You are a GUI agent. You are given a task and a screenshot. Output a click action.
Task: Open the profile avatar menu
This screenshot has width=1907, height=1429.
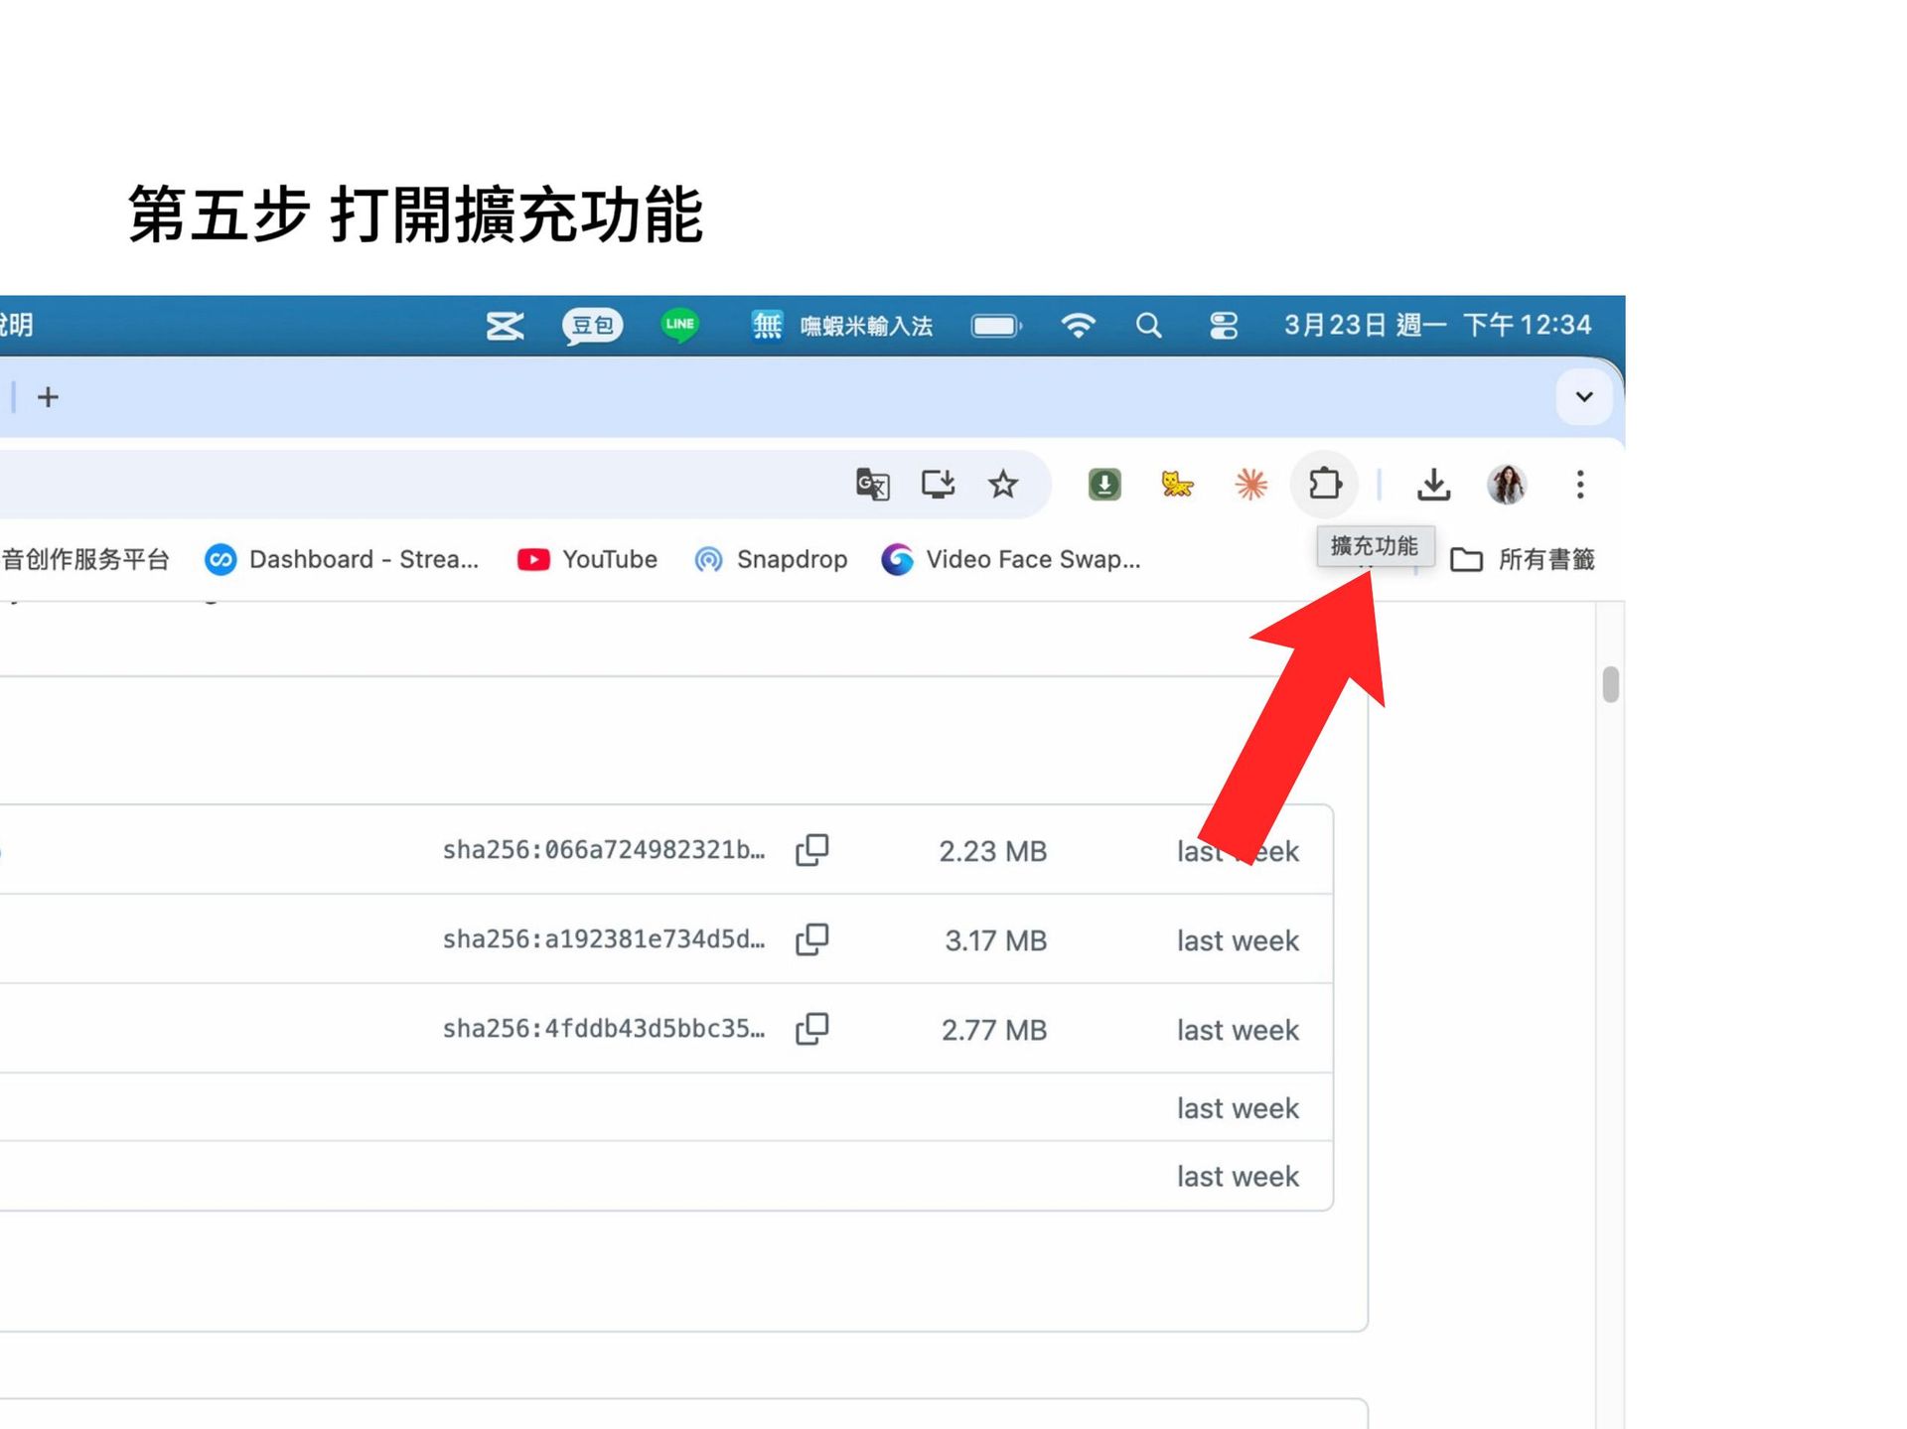1507,485
